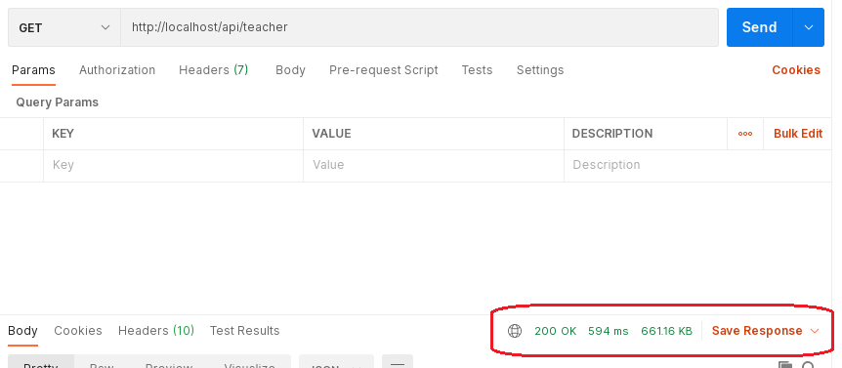This screenshot has height=368, width=842.
Task: View the Test Results tab
Action: 244,331
